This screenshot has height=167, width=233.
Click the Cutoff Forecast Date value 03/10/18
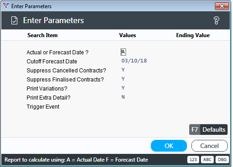coord(134,61)
